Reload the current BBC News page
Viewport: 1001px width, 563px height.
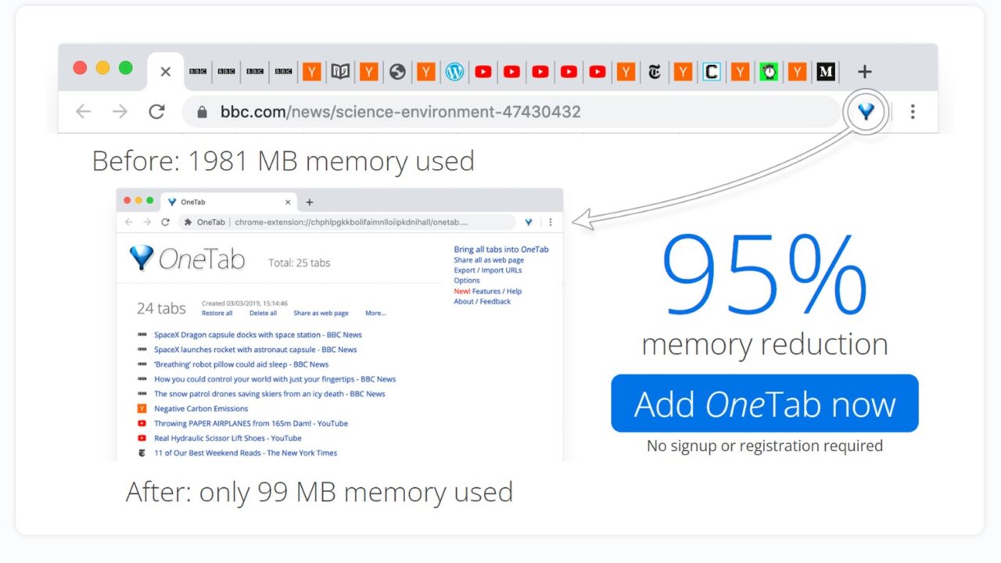156,111
